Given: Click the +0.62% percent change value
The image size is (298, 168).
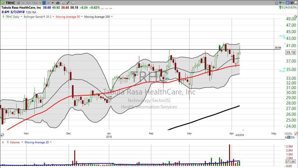Looking at the screenshot, I should tap(94, 7).
